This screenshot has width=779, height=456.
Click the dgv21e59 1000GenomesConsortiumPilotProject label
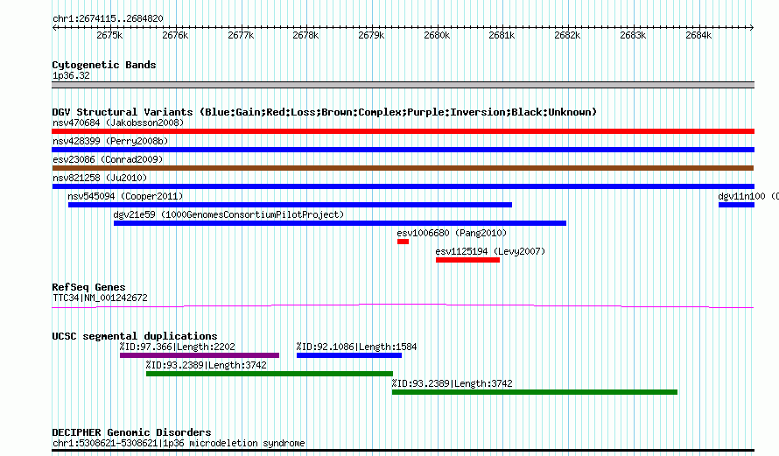click(228, 214)
